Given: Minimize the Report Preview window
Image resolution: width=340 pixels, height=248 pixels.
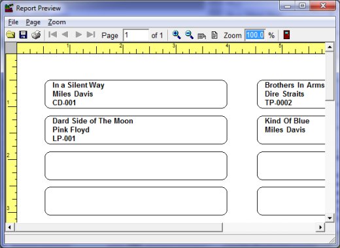Looking at the screenshot, I should pyautogui.click(x=288, y=6).
